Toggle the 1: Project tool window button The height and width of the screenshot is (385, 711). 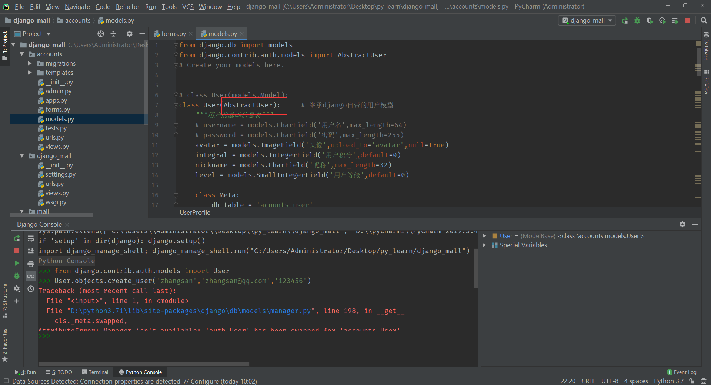pyautogui.click(x=5, y=46)
